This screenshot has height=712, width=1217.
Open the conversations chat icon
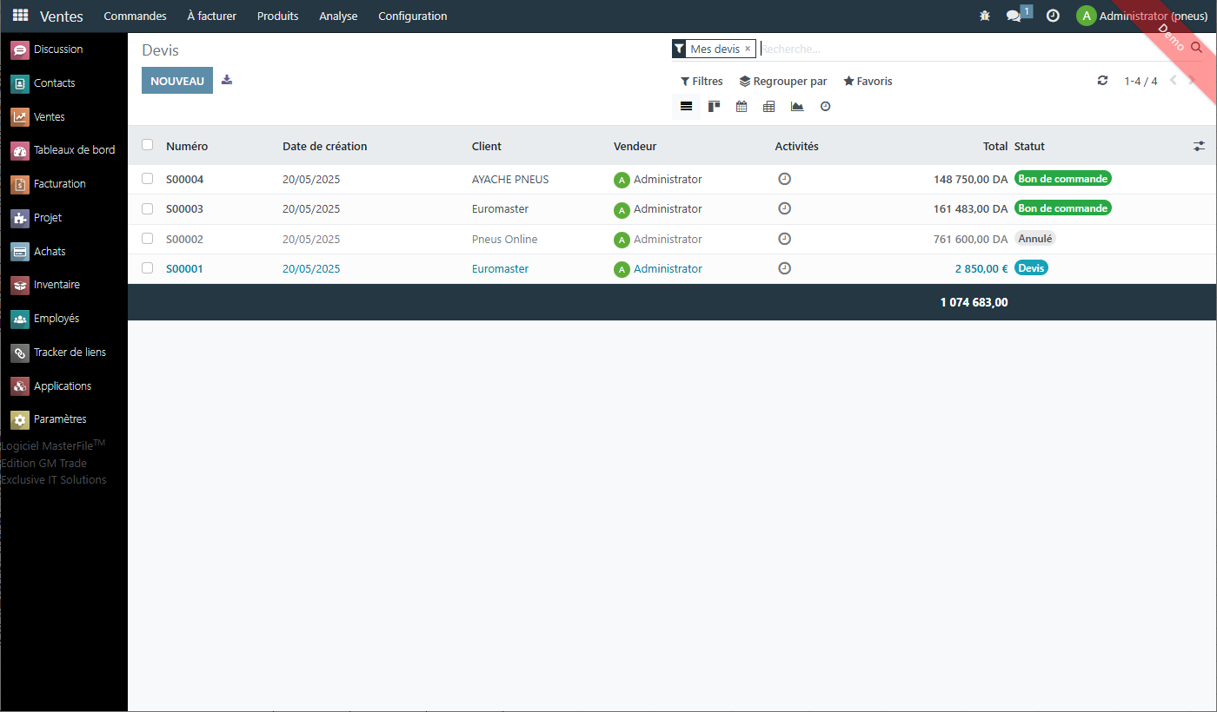pyautogui.click(x=1014, y=16)
